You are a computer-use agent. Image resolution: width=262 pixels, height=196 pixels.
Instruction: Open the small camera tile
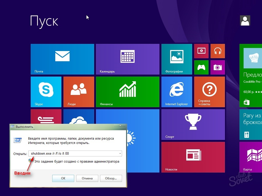(217, 67)
